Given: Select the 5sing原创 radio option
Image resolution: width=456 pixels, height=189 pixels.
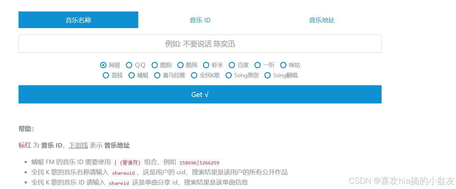Looking at the screenshot, I should click(229, 75).
